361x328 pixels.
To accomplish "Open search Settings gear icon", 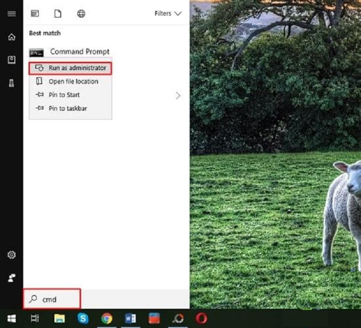I will [11, 255].
